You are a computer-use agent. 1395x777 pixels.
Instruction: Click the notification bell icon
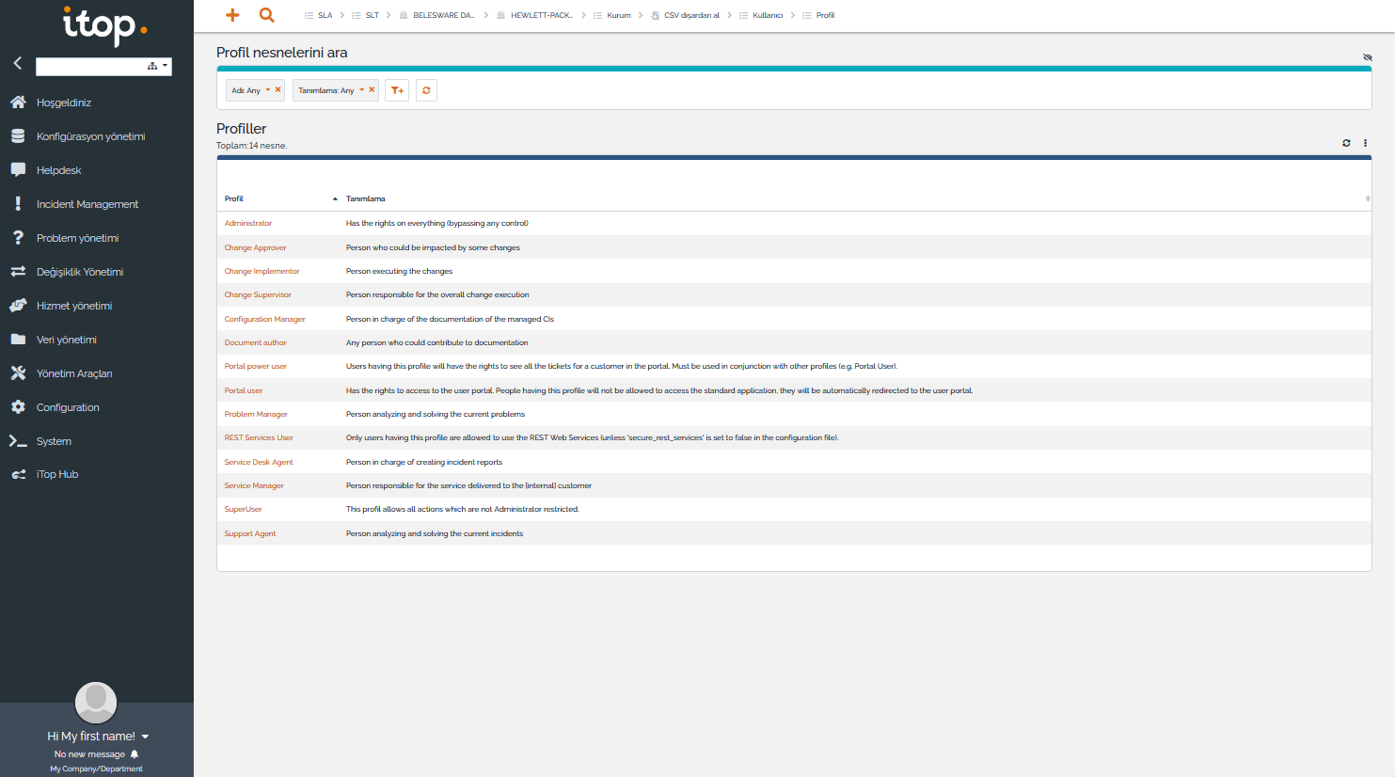pyautogui.click(x=135, y=754)
